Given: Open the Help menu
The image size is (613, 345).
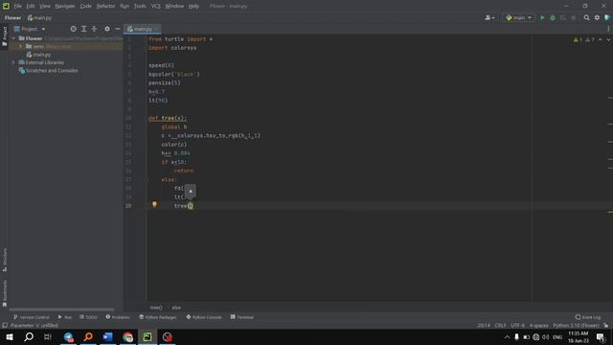Looking at the screenshot, I should 193,7.
